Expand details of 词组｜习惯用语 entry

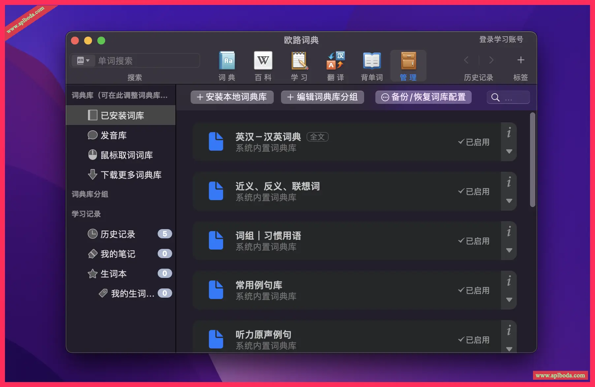(509, 250)
